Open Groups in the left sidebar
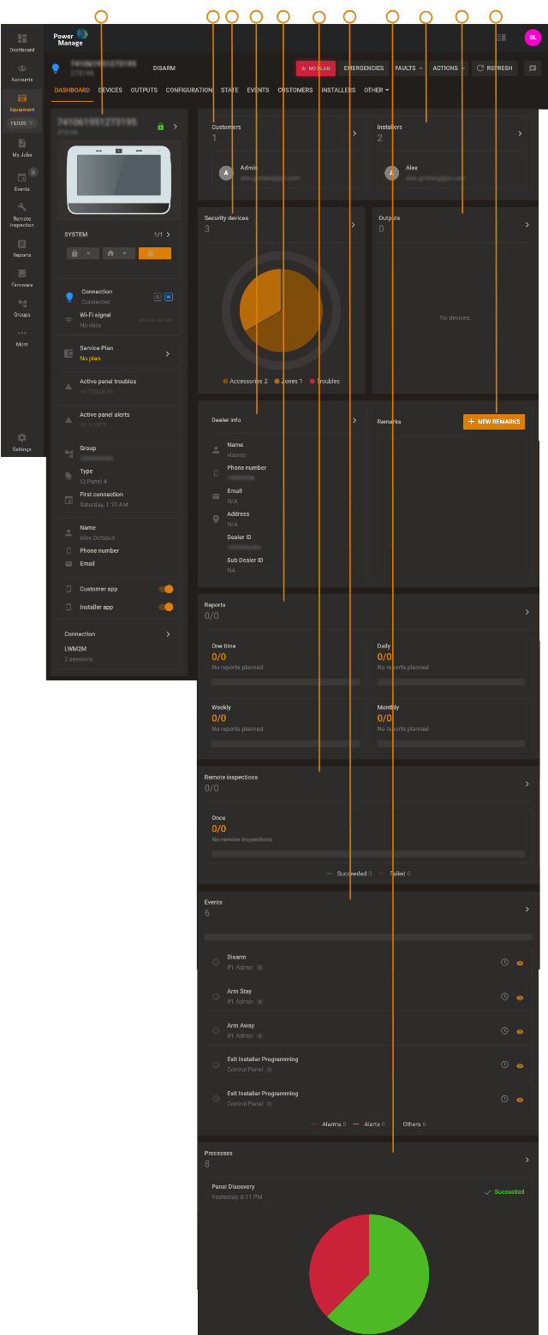This screenshot has width=548, height=1335. point(22,308)
